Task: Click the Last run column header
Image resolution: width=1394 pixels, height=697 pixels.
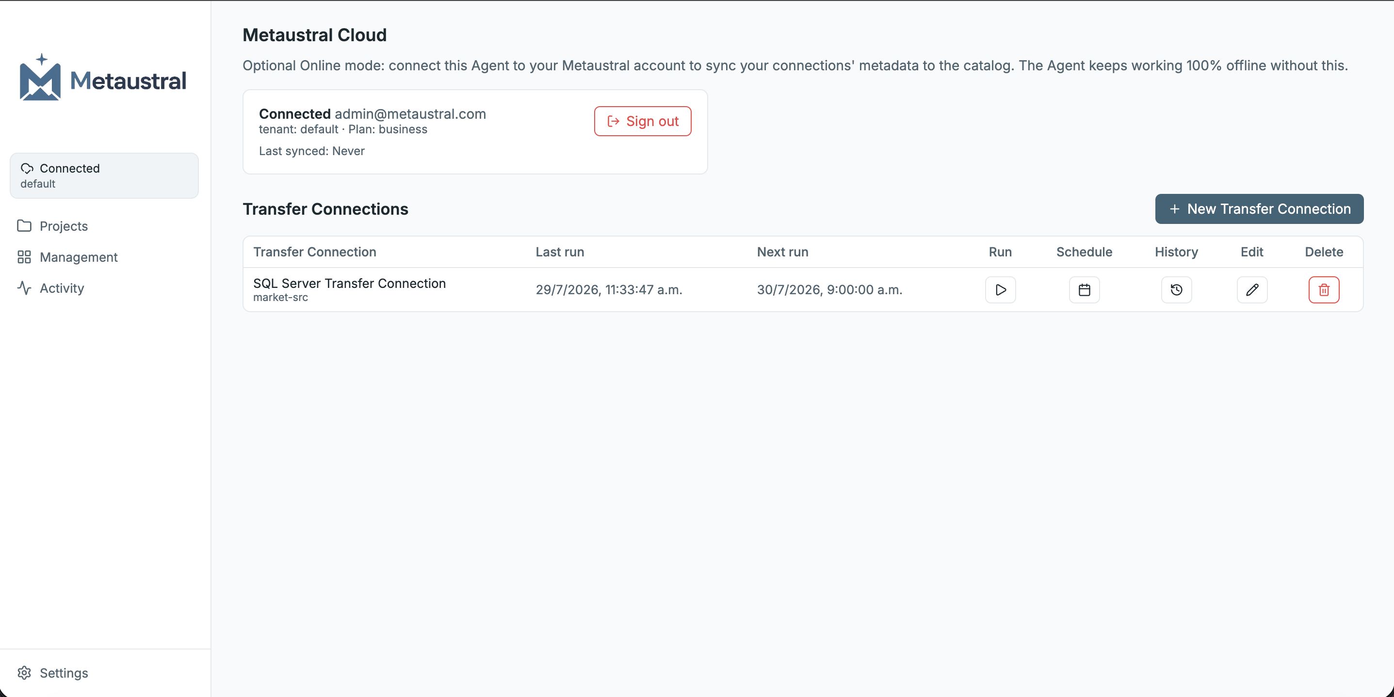Action: (x=560, y=252)
